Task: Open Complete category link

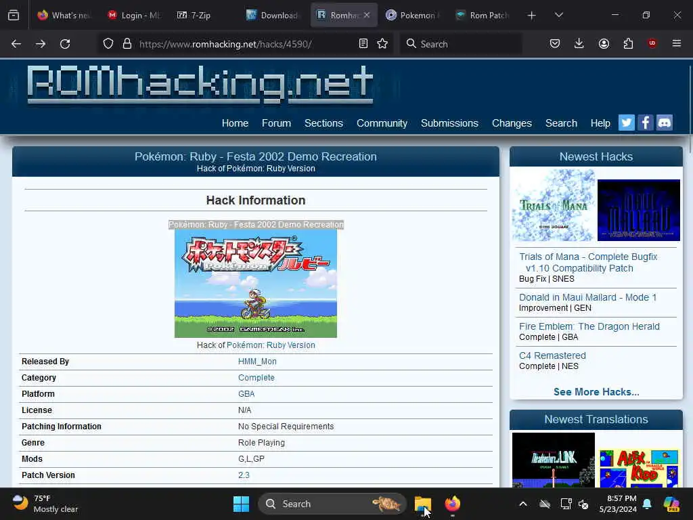Action: (x=256, y=378)
